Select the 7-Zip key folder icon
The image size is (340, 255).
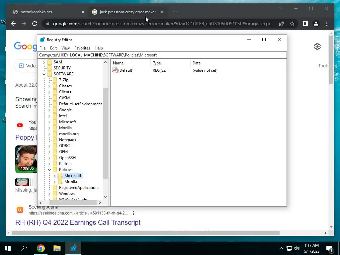[x=55, y=80]
